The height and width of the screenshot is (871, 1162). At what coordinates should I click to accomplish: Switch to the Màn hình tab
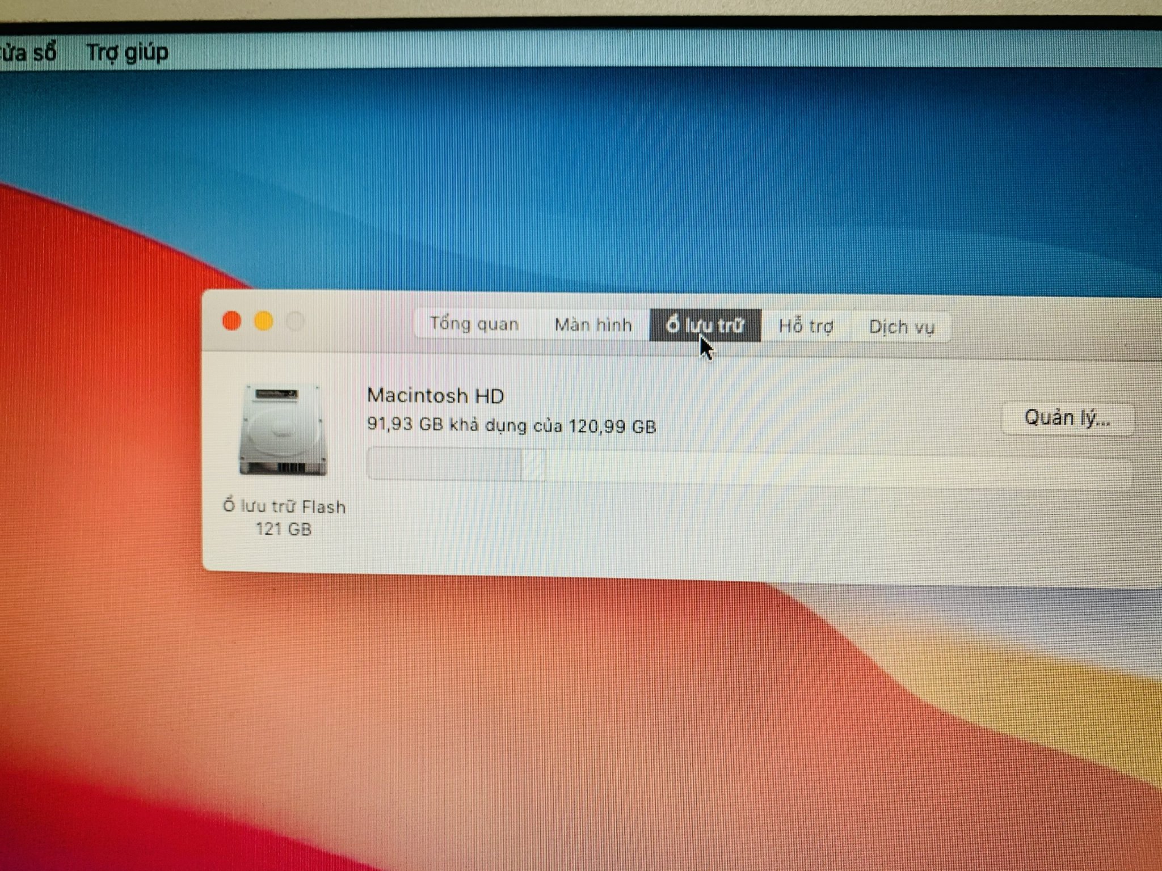click(593, 325)
